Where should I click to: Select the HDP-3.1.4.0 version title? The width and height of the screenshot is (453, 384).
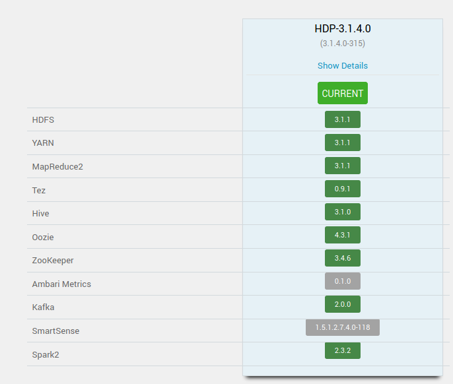(343, 28)
